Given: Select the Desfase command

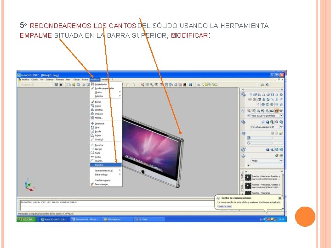Looking at the screenshot, I should click(x=106, y=114).
